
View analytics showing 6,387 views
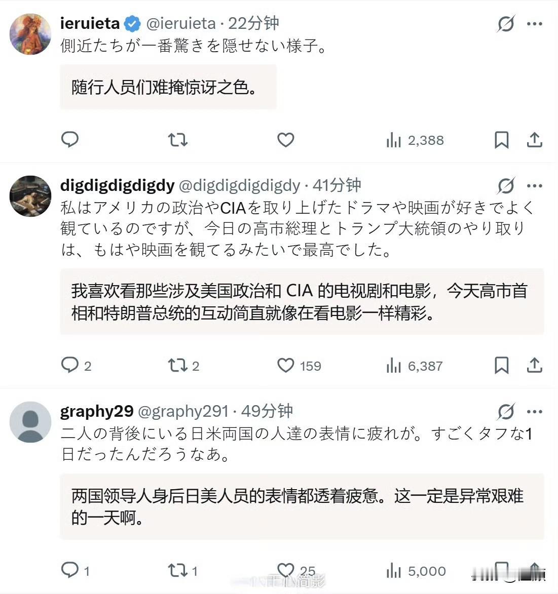click(x=414, y=366)
